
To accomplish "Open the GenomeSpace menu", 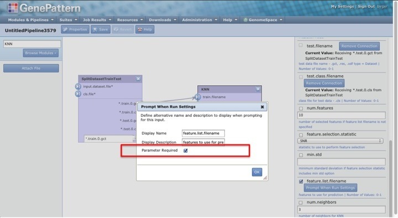I will point(263,20).
